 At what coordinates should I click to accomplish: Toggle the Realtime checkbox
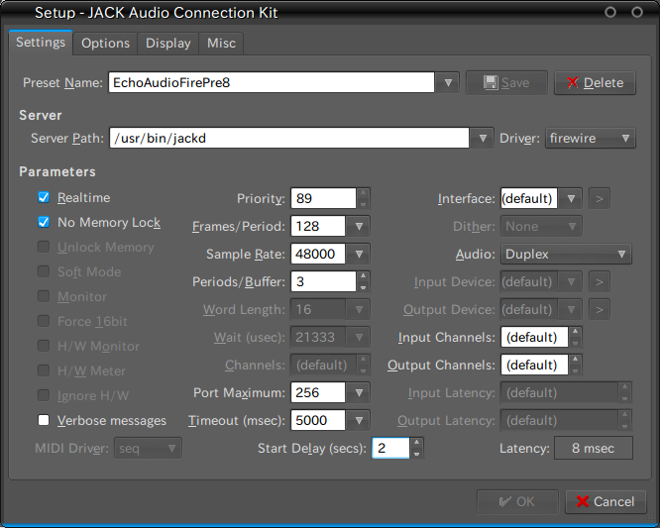click(x=44, y=197)
